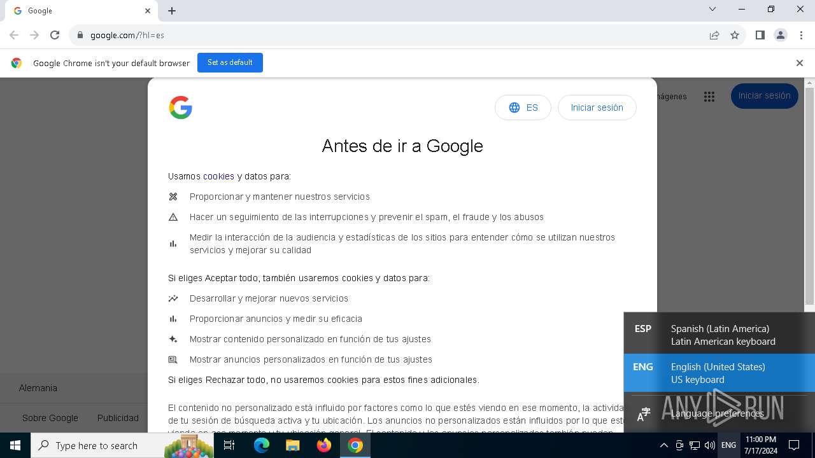Screen dimensions: 815x458
Task: Click the Chrome taskbar icon
Action: click(x=355, y=445)
